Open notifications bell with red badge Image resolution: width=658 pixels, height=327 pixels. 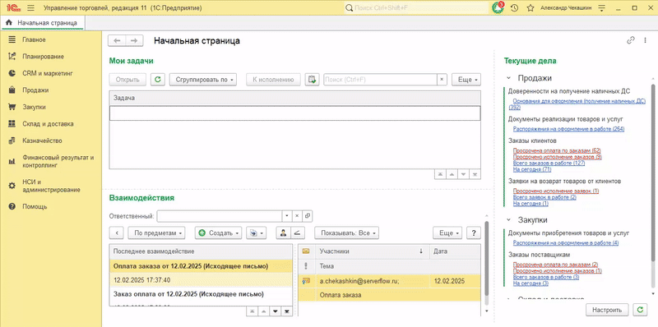coord(498,8)
